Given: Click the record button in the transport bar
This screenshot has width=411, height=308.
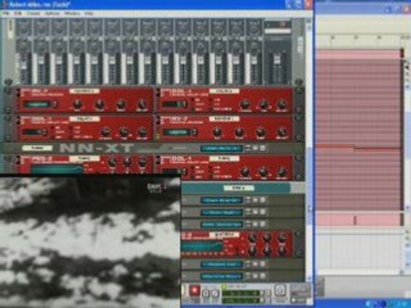Looking at the screenshot, I should pos(195,291).
